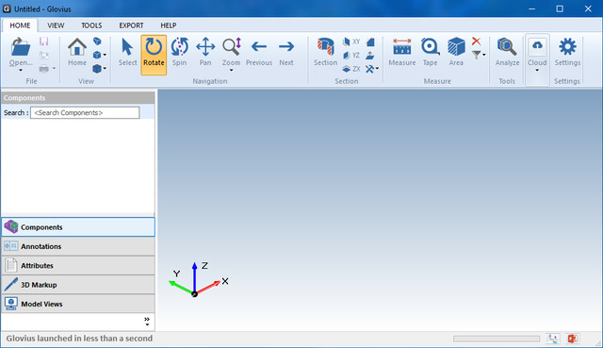Toggle the Rotate navigation mode
The height and width of the screenshot is (348, 603).
click(x=154, y=55)
